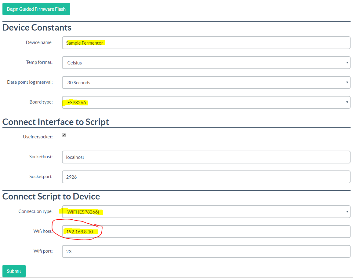Open the Board type dropdown

click(206, 102)
